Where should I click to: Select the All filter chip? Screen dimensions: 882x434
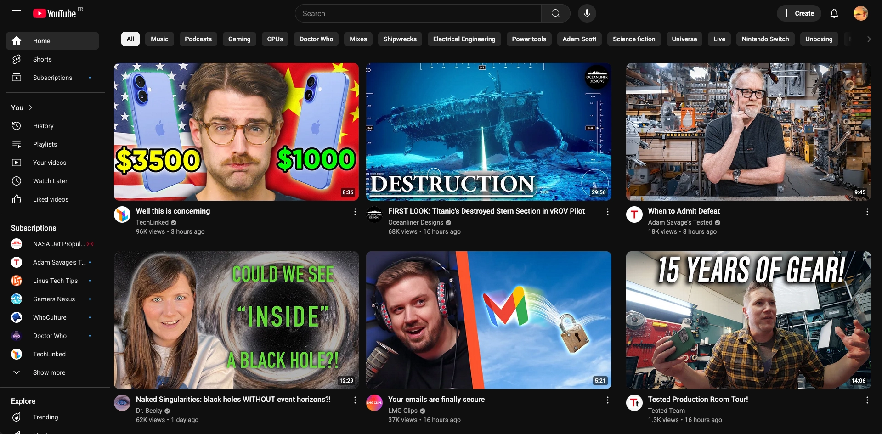[130, 39]
